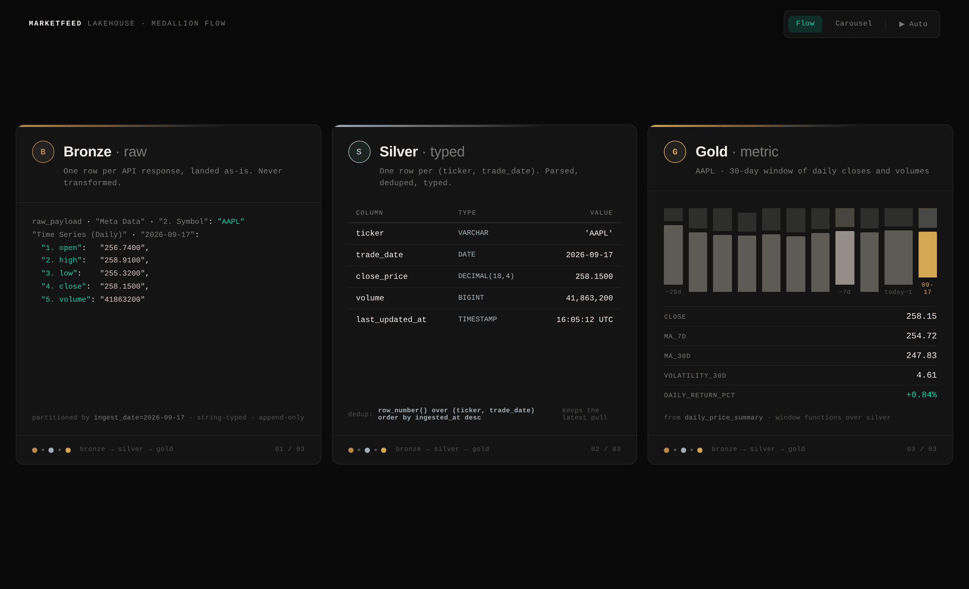This screenshot has width=969, height=589.
Task: Click the silver dot in Bronze card footer
Action: [x=51, y=450]
